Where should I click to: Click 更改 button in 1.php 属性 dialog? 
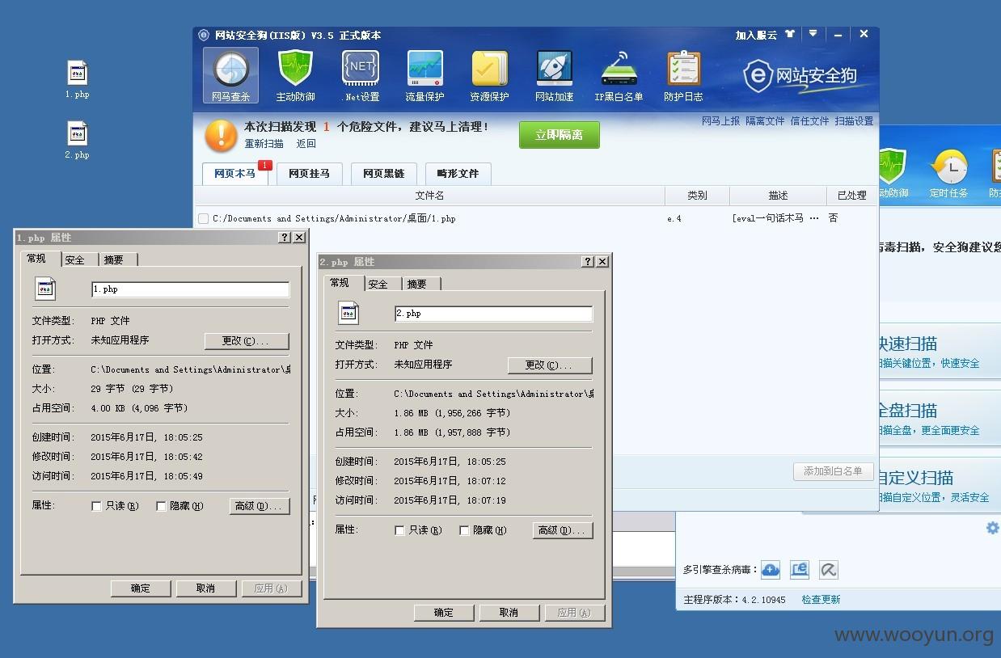click(247, 341)
